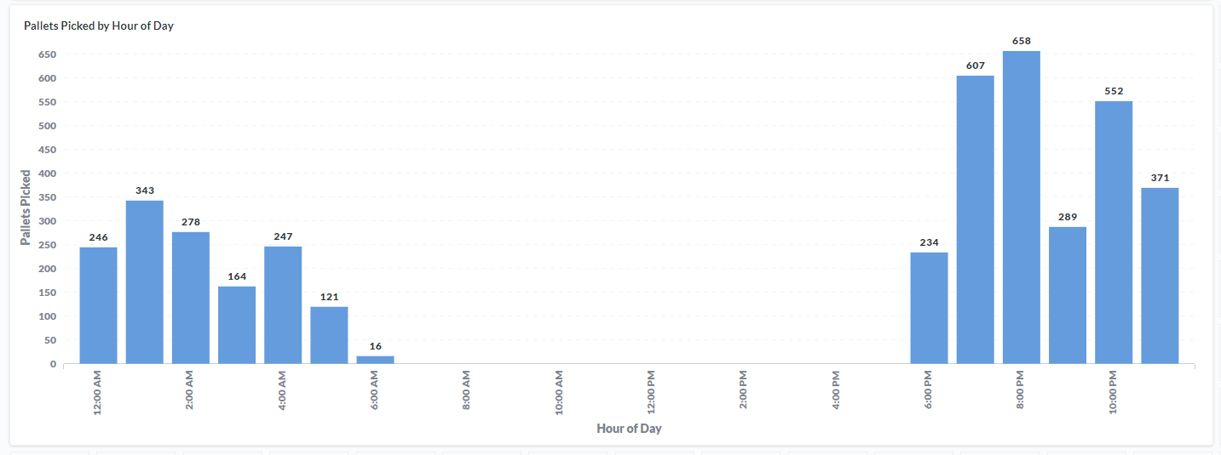Screen dimensions: 1221x455
Task: Click the 4:00 AM bar showing 247
Action: coord(283,305)
